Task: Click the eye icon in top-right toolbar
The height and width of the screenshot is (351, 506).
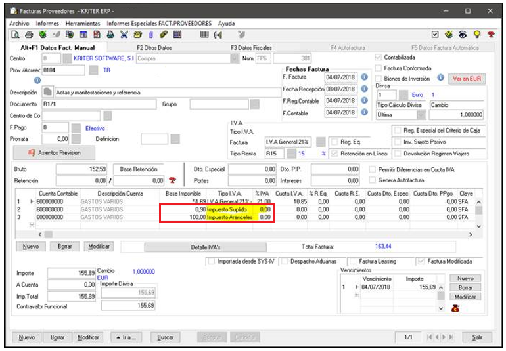Action: [x=463, y=35]
